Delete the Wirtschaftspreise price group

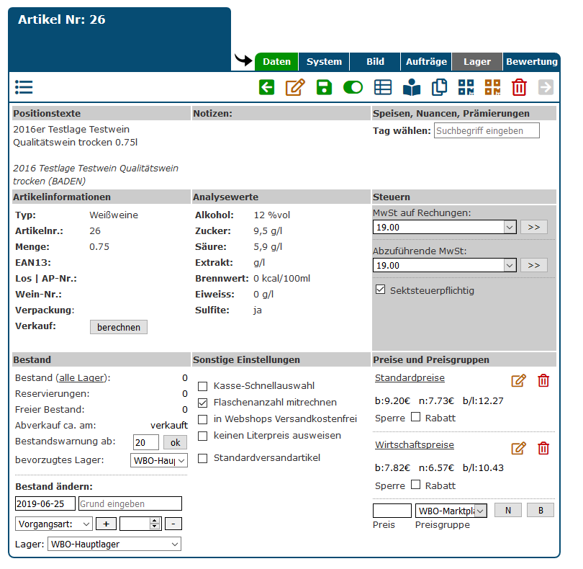tap(543, 449)
